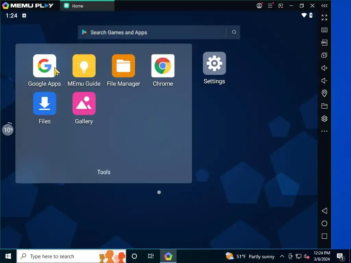351x263 pixels.
Task: Show hidden system tray icons
Action: pos(282,256)
